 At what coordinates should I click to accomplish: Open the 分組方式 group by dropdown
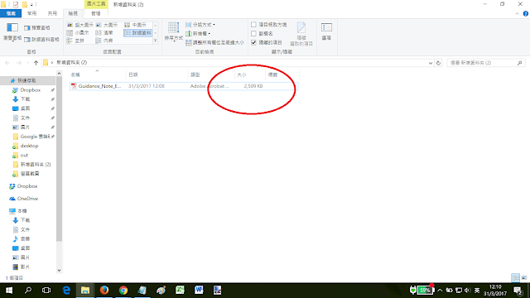[x=200, y=25]
